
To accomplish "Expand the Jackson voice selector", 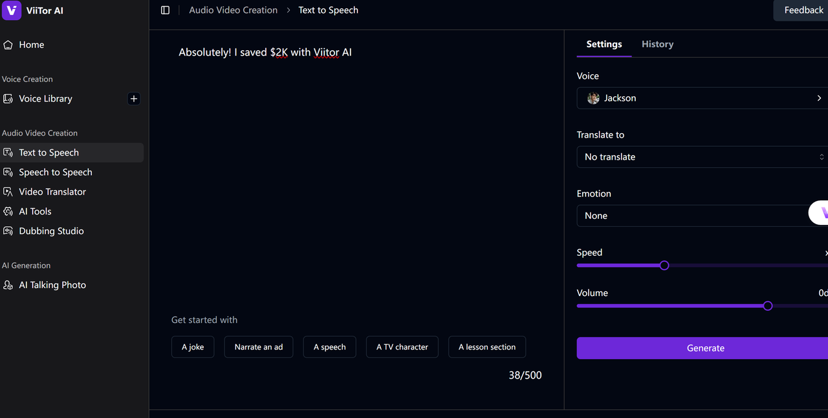I will [x=702, y=98].
